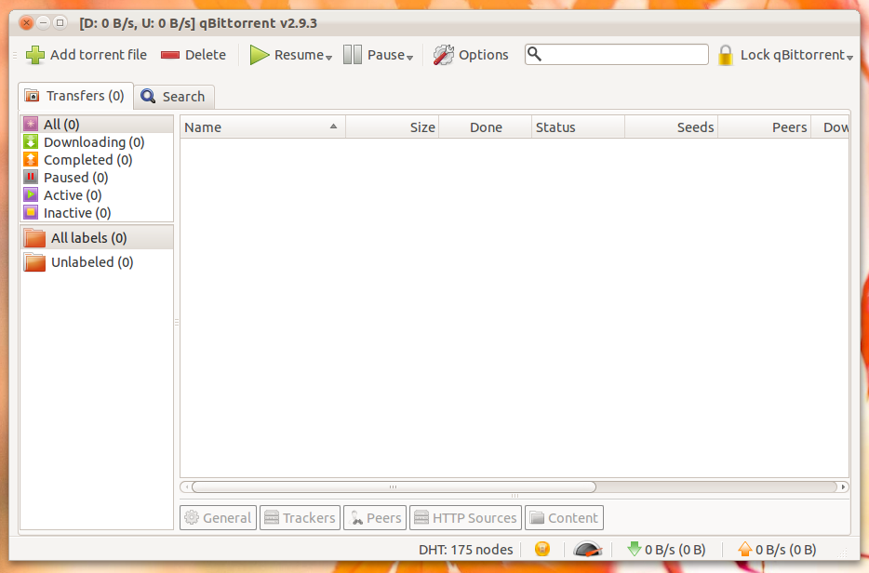Open the HTTP Sources properties tab
The height and width of the screenshot is (573, 869).
465,517
